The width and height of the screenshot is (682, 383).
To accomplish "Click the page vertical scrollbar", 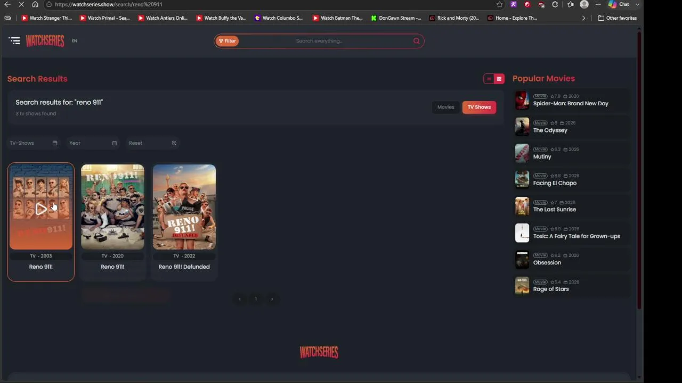I will [639, 170].
